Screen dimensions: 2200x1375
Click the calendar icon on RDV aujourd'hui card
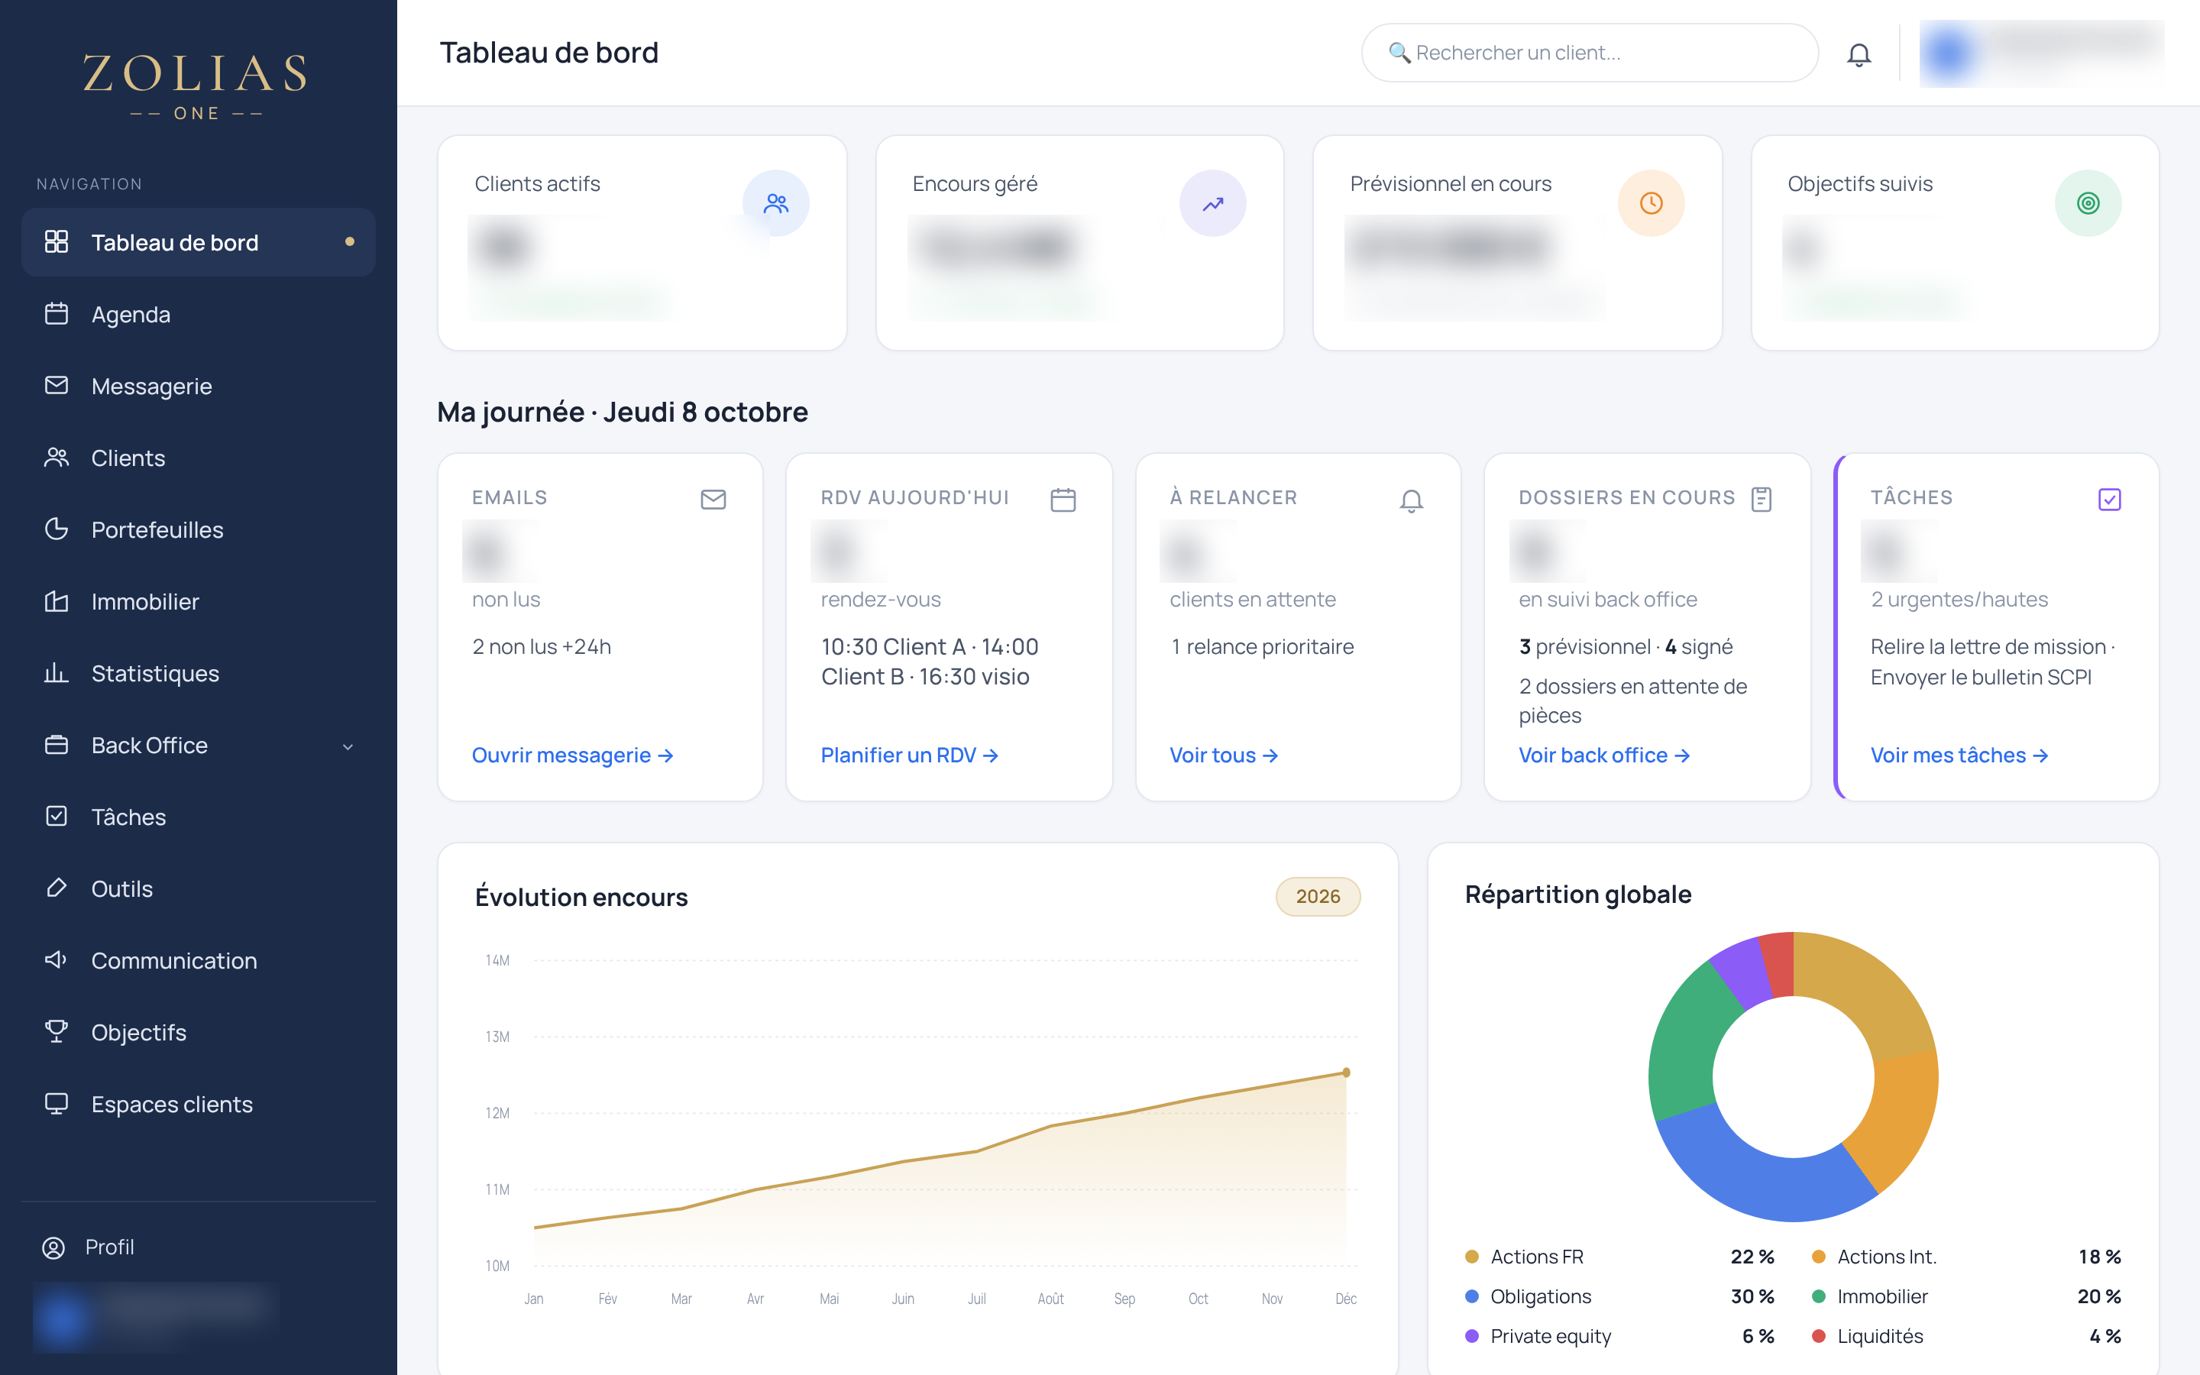click(x=1063, y=500)
